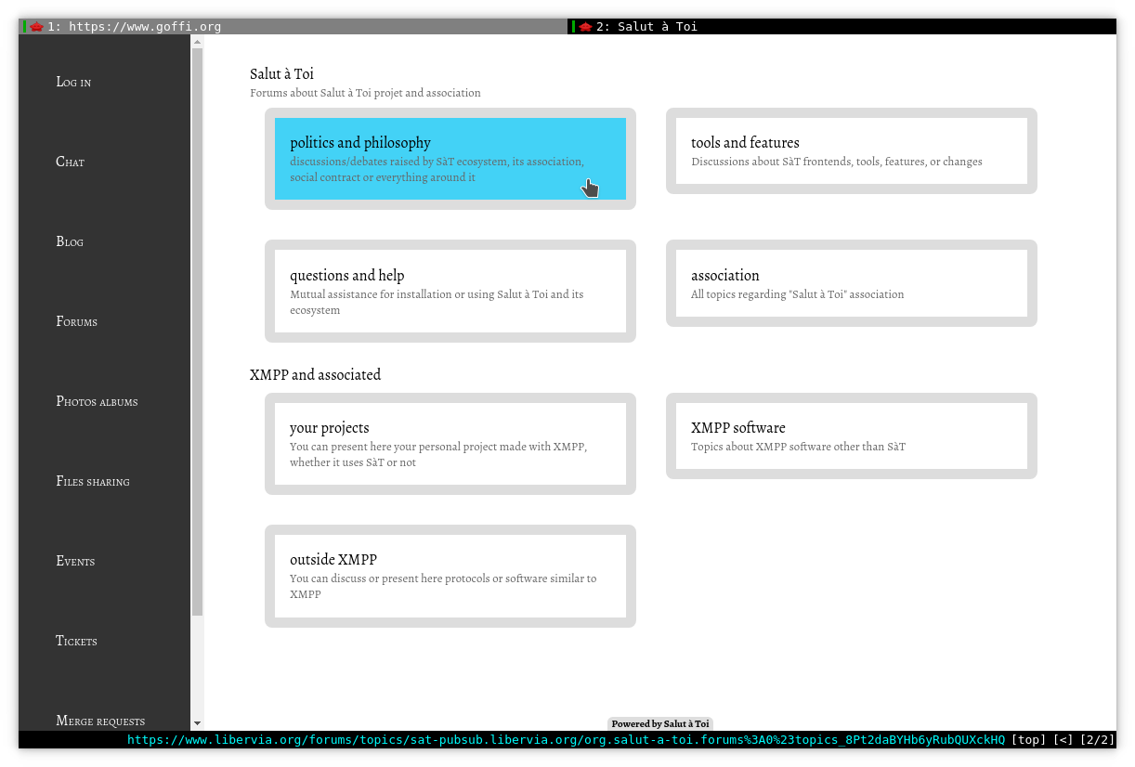This screenshot has width=1135, height=767.
Task: Open Photos albums in sidebar
Action: tap(97, 401)
